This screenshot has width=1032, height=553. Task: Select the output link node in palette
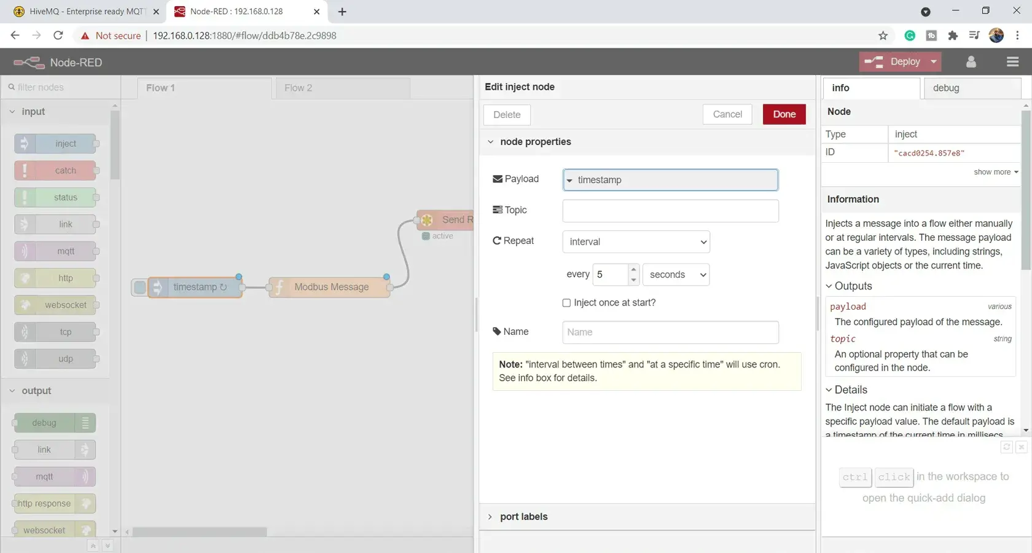point(54,450)
